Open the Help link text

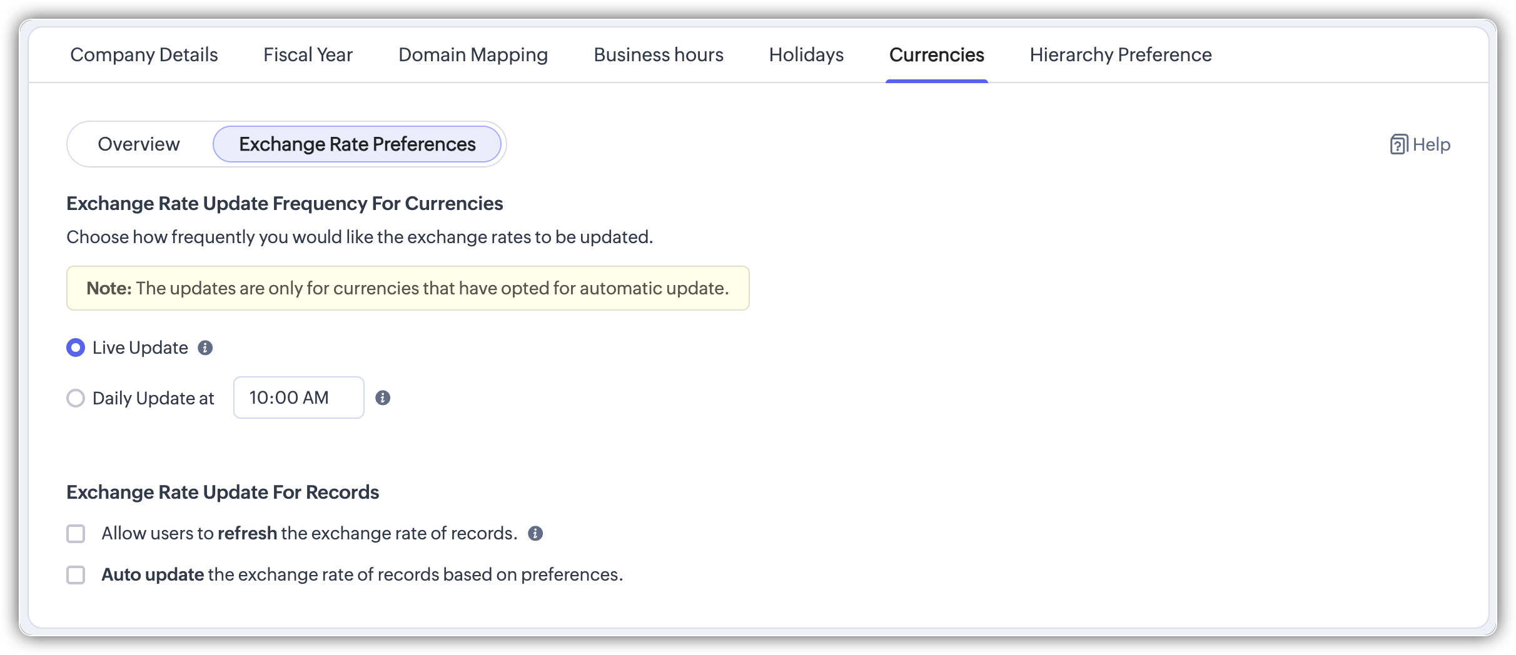pos(1431,144)
